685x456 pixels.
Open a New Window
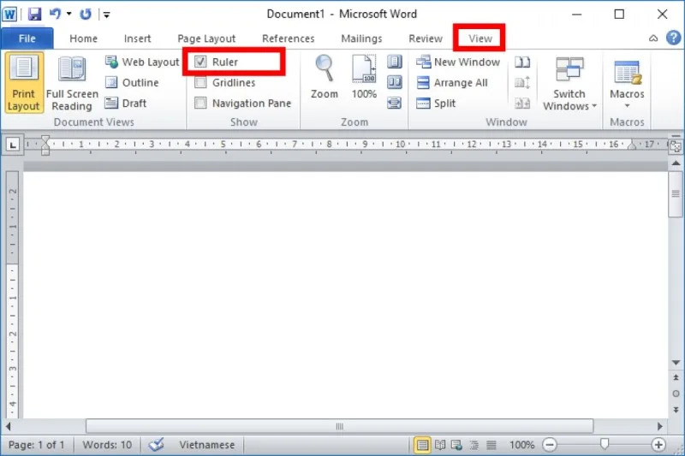pos(458,62)
